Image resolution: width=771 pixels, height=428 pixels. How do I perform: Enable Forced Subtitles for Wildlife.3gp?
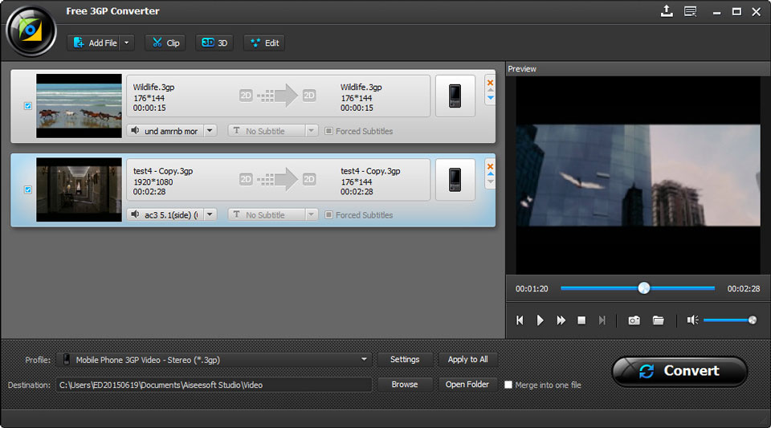click(x=329, y=131)
